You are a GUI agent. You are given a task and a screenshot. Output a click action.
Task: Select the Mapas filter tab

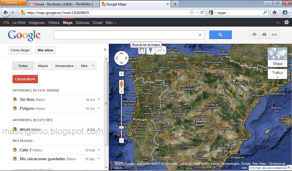43,66
